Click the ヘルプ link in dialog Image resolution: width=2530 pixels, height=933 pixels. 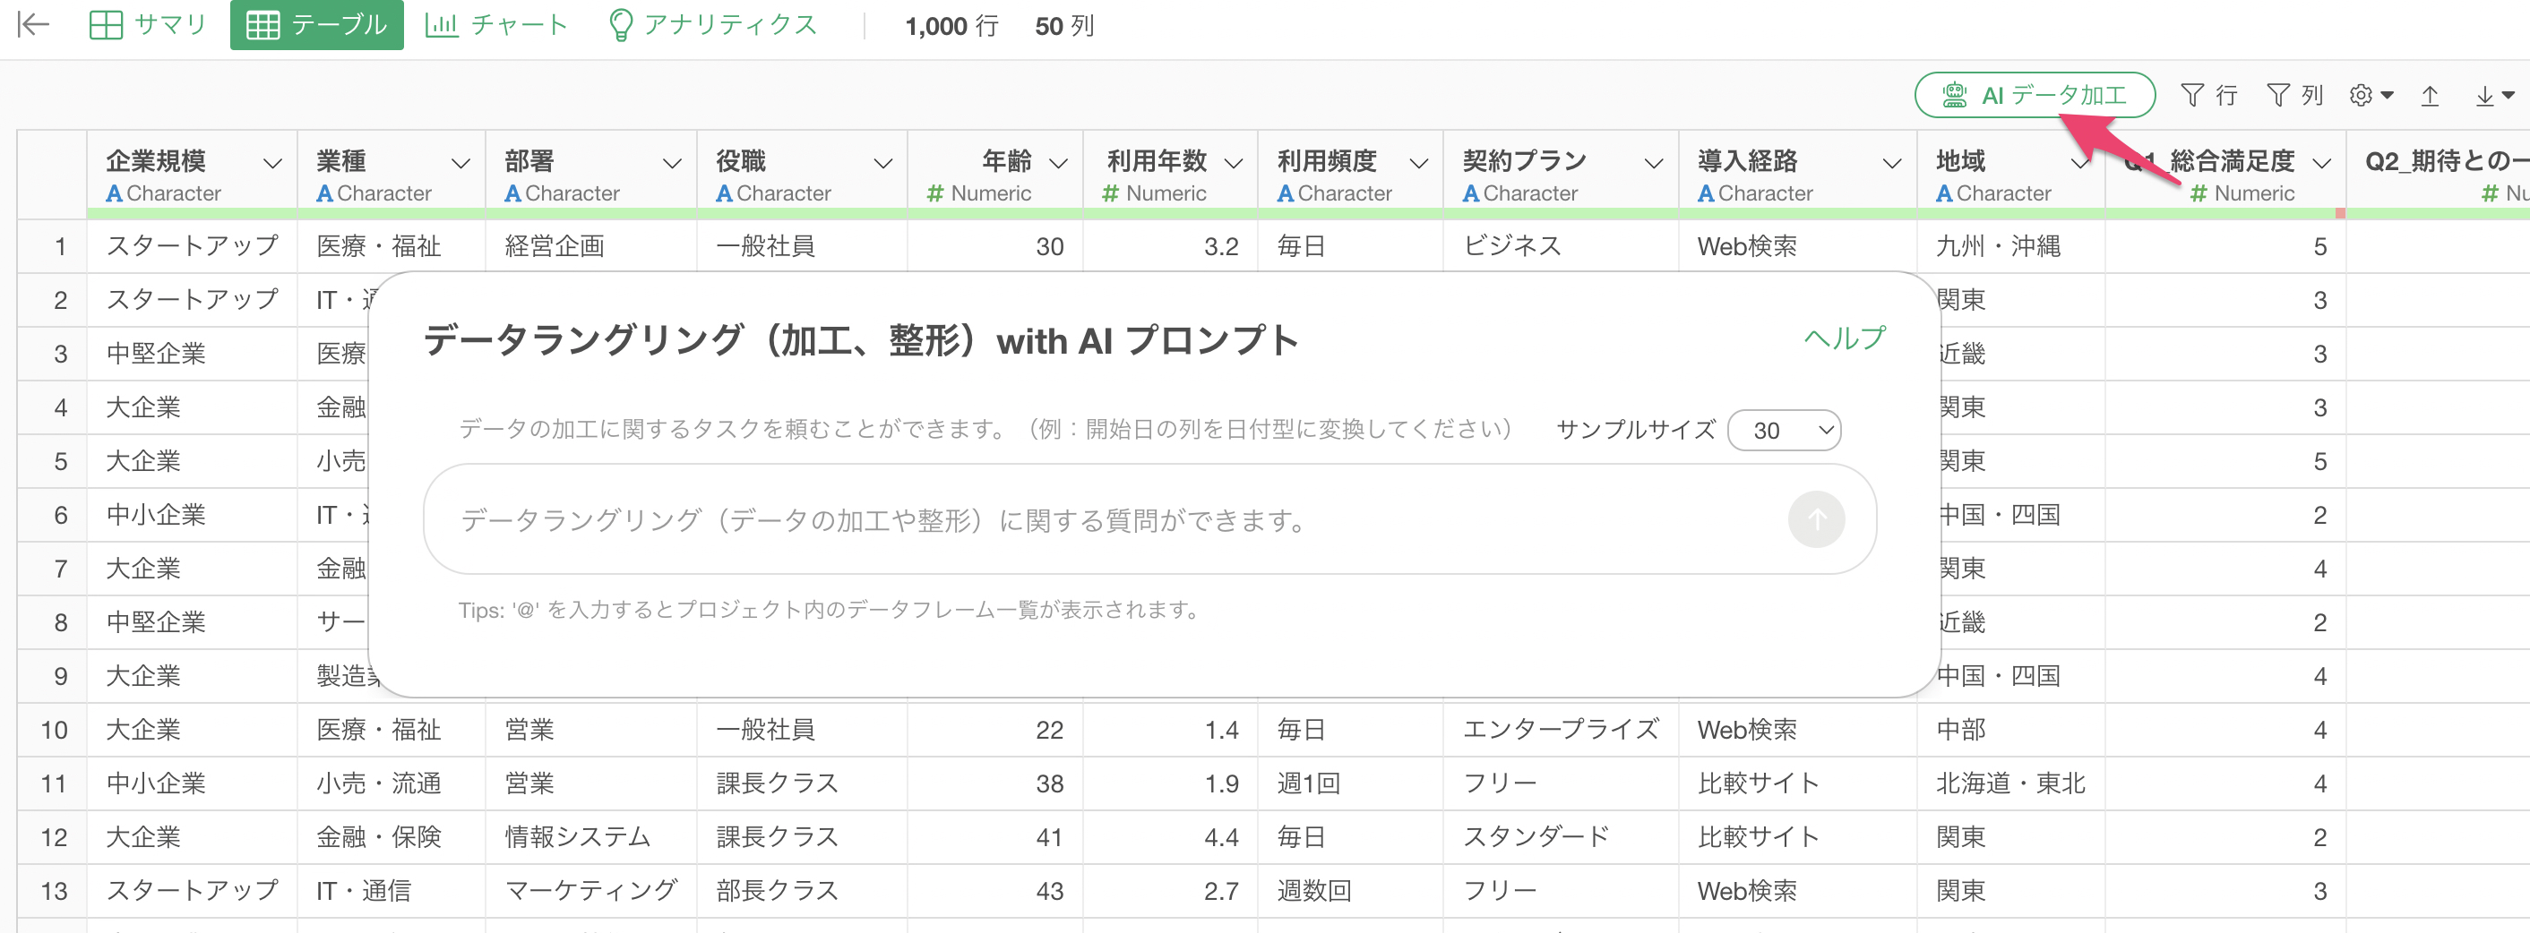click(x=1844, y=338)
